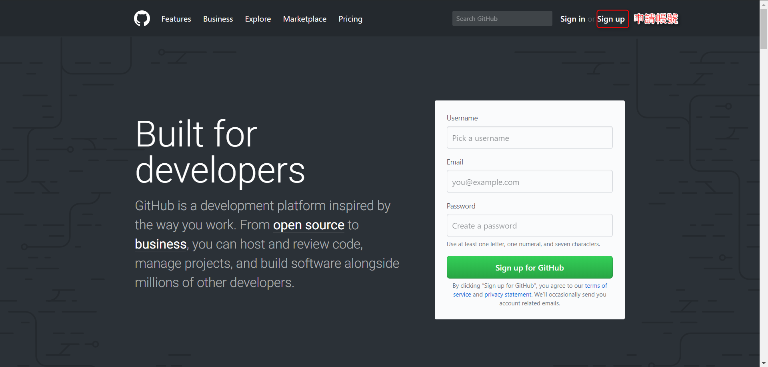Click Sign up in the header

pos(611,19)
